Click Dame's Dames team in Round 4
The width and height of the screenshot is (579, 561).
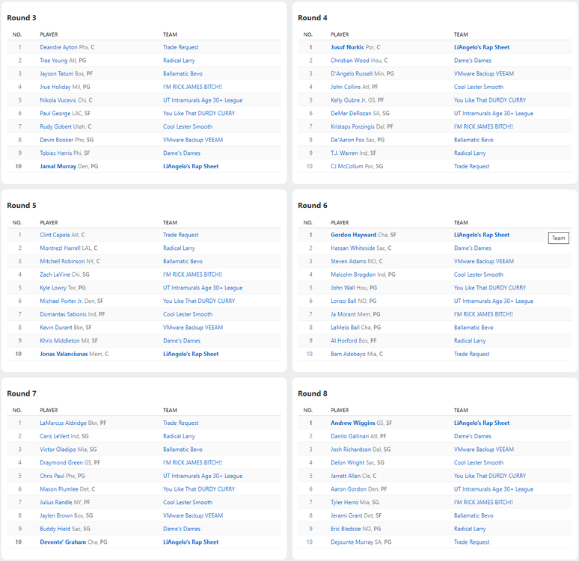coord(473,61)
